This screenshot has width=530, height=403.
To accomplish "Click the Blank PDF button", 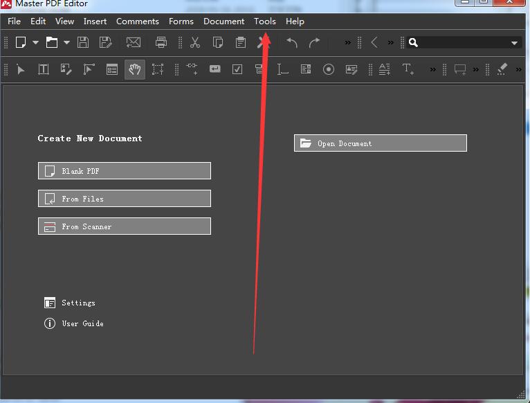I will click(x=125, y=171).
